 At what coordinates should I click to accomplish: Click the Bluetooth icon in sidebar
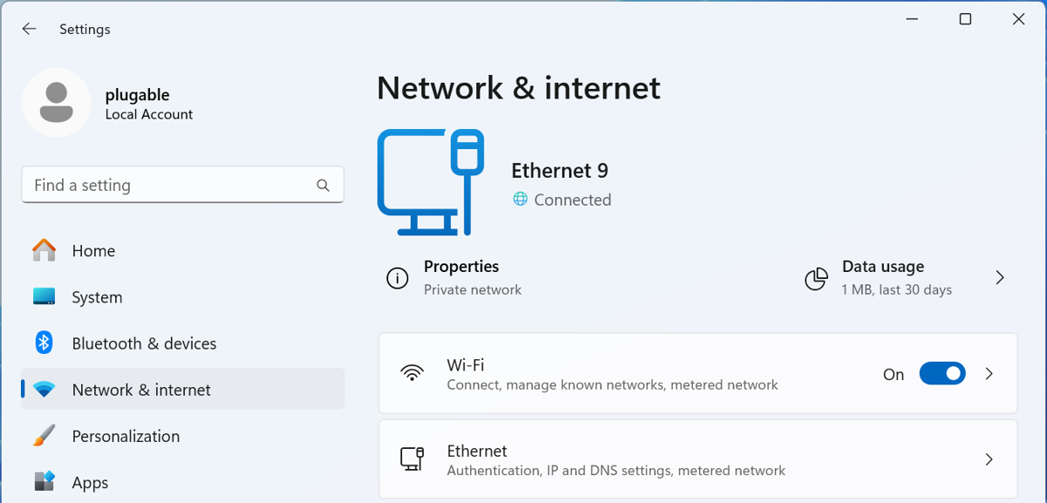(x=44, y=343)
